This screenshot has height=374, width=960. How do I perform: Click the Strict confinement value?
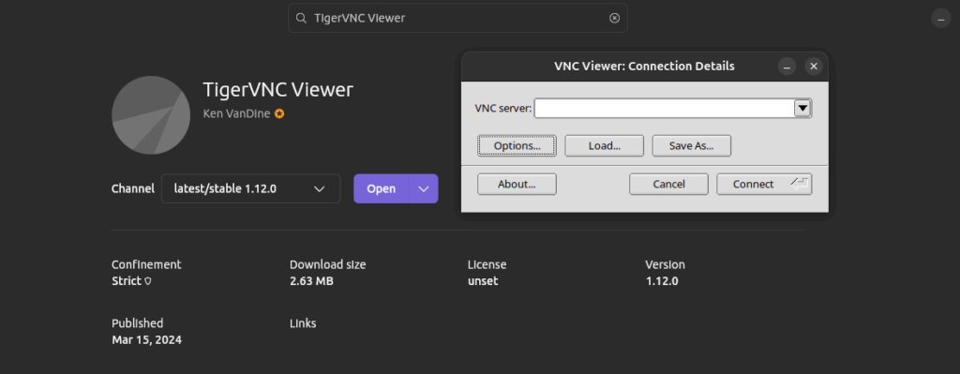[127, 281]
